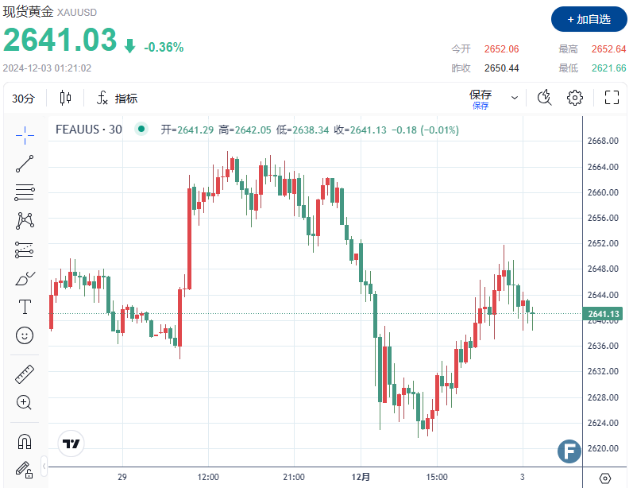Collapse the left drawing toolbar
The height and width of the screenshot is (488, 633).
[44, 466]
